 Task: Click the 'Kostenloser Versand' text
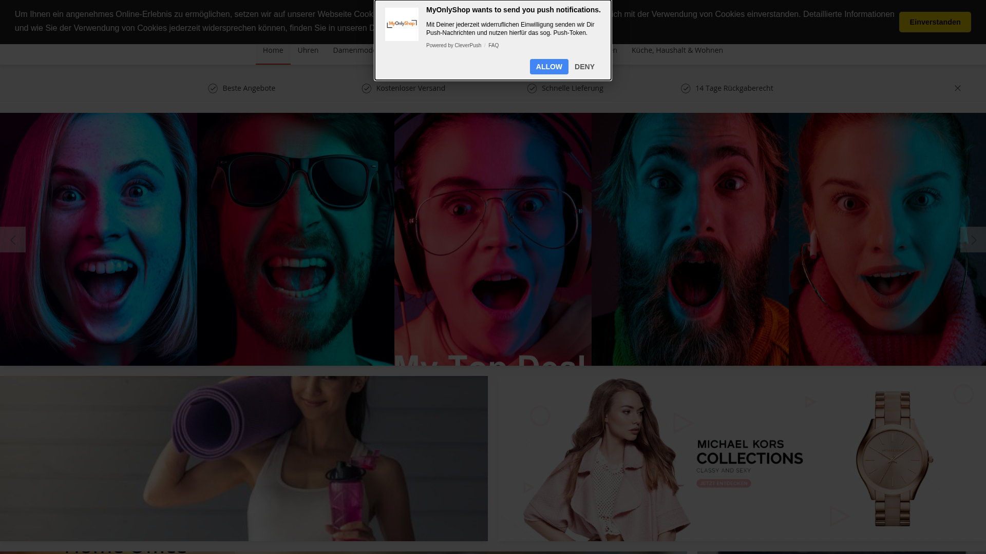pyautogui.click(x=411, y=88)
